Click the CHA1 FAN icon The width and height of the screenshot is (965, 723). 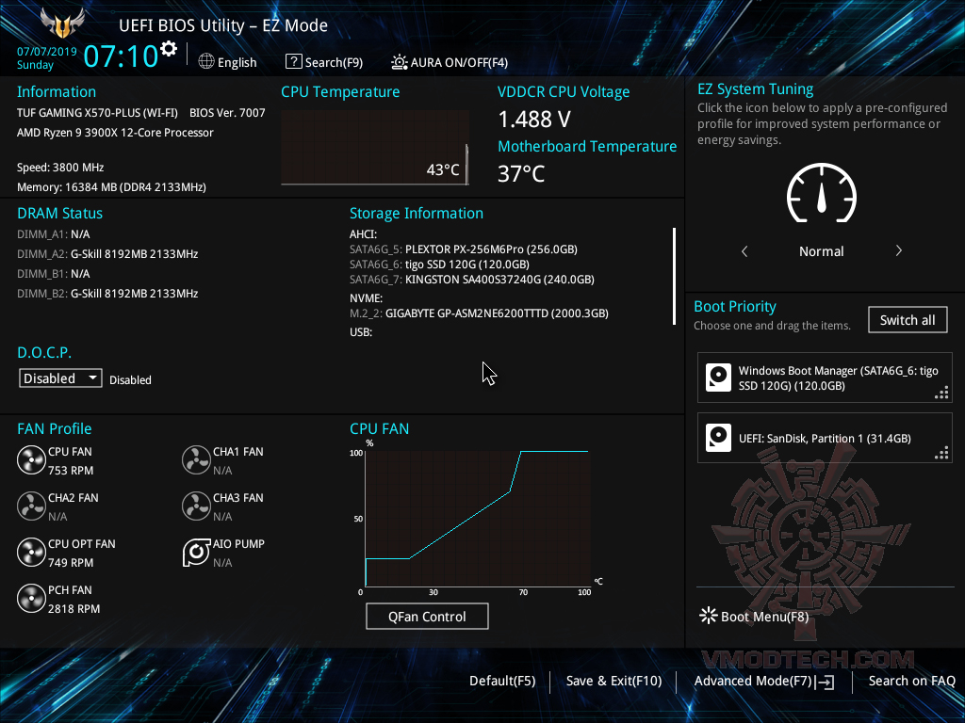(x=196, y=459)
